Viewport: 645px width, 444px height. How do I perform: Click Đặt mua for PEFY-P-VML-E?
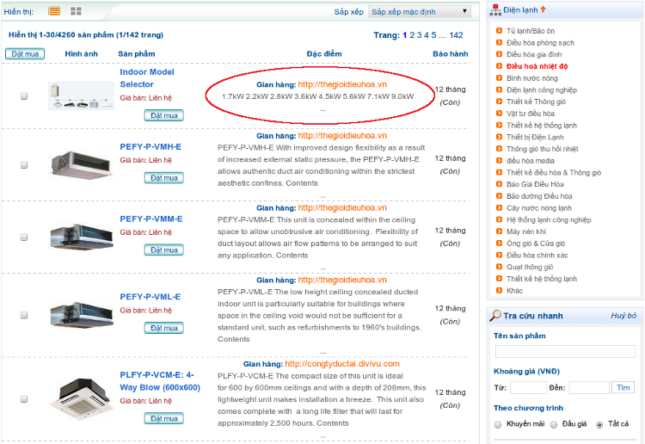click(x=164, y=328)
